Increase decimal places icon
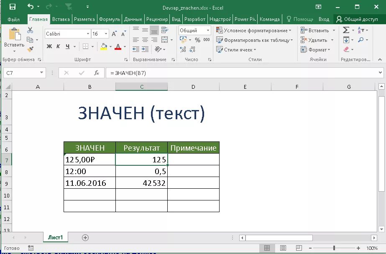 point(183,49)
